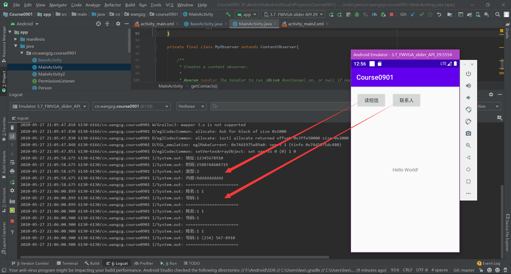Stop the running app red square
Image resolution: width=511 pixels, height=274 pixels.
pos(392,14)
